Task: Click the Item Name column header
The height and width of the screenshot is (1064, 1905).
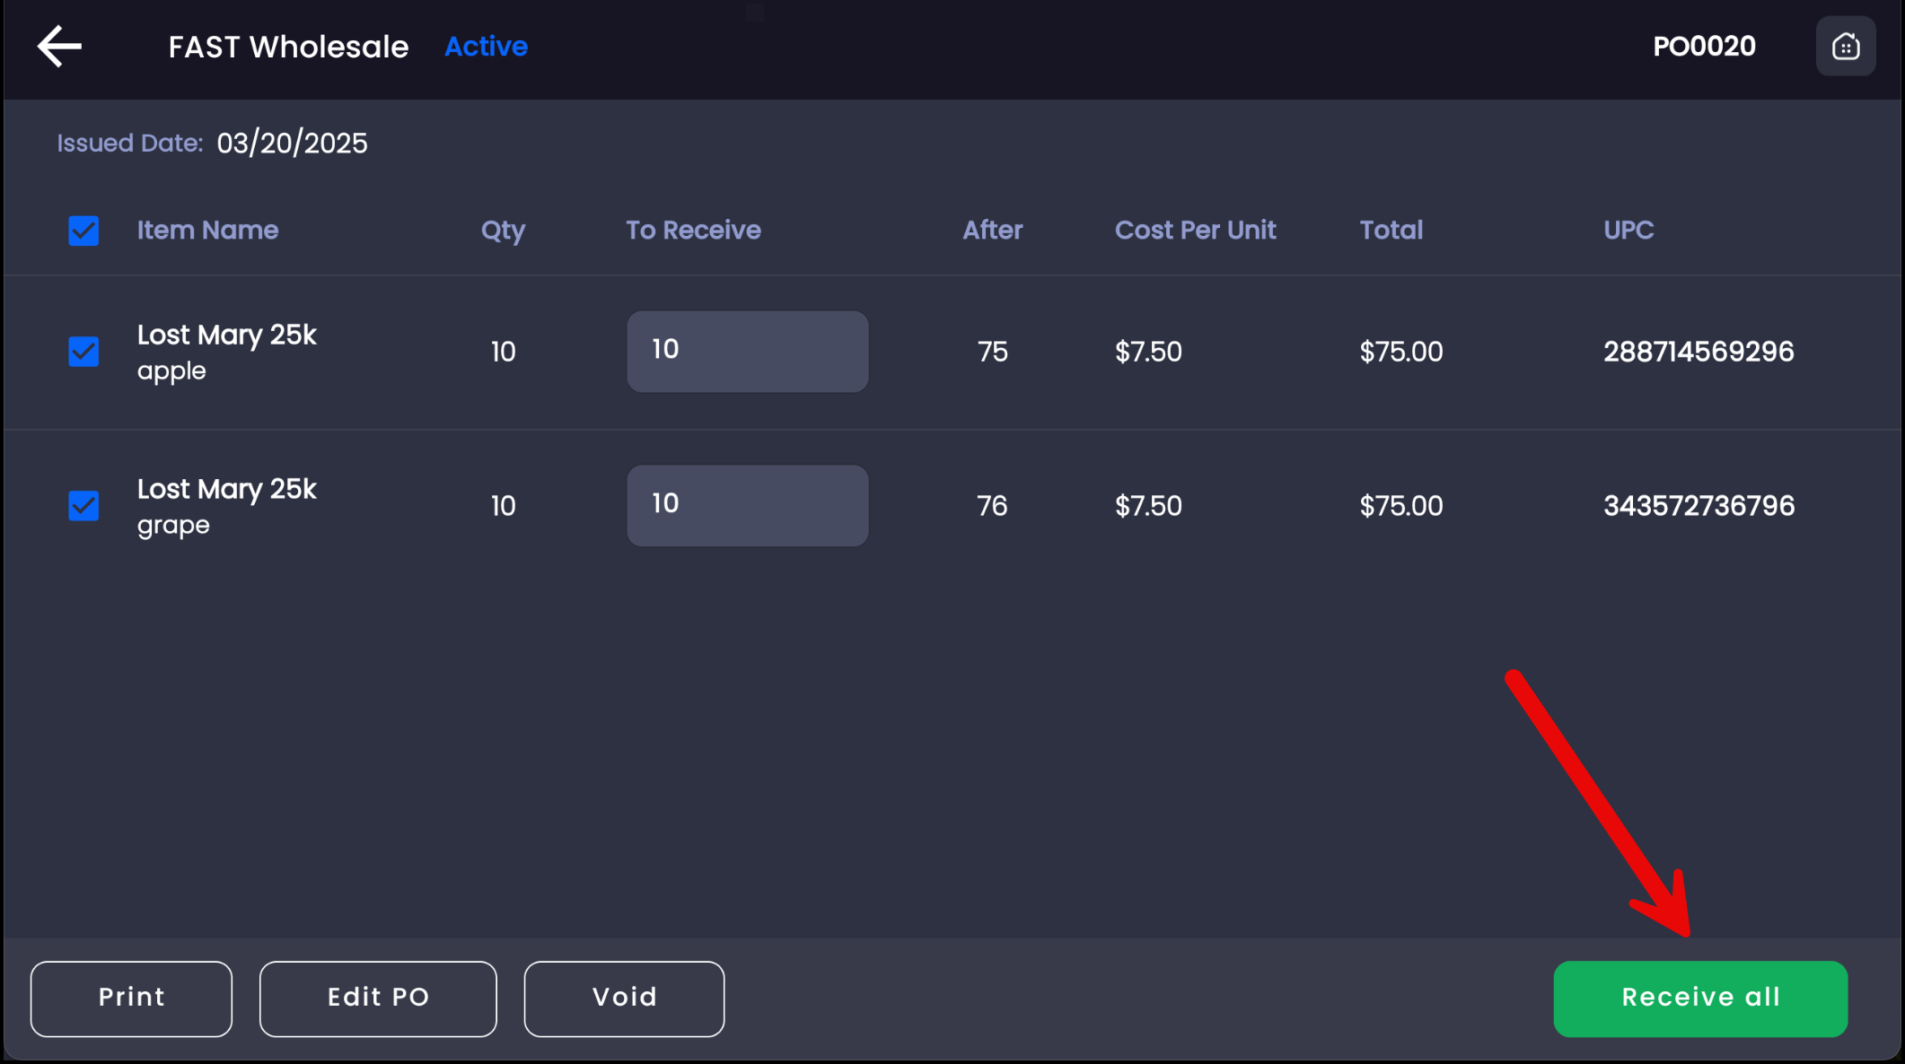Action: [207, 231]
